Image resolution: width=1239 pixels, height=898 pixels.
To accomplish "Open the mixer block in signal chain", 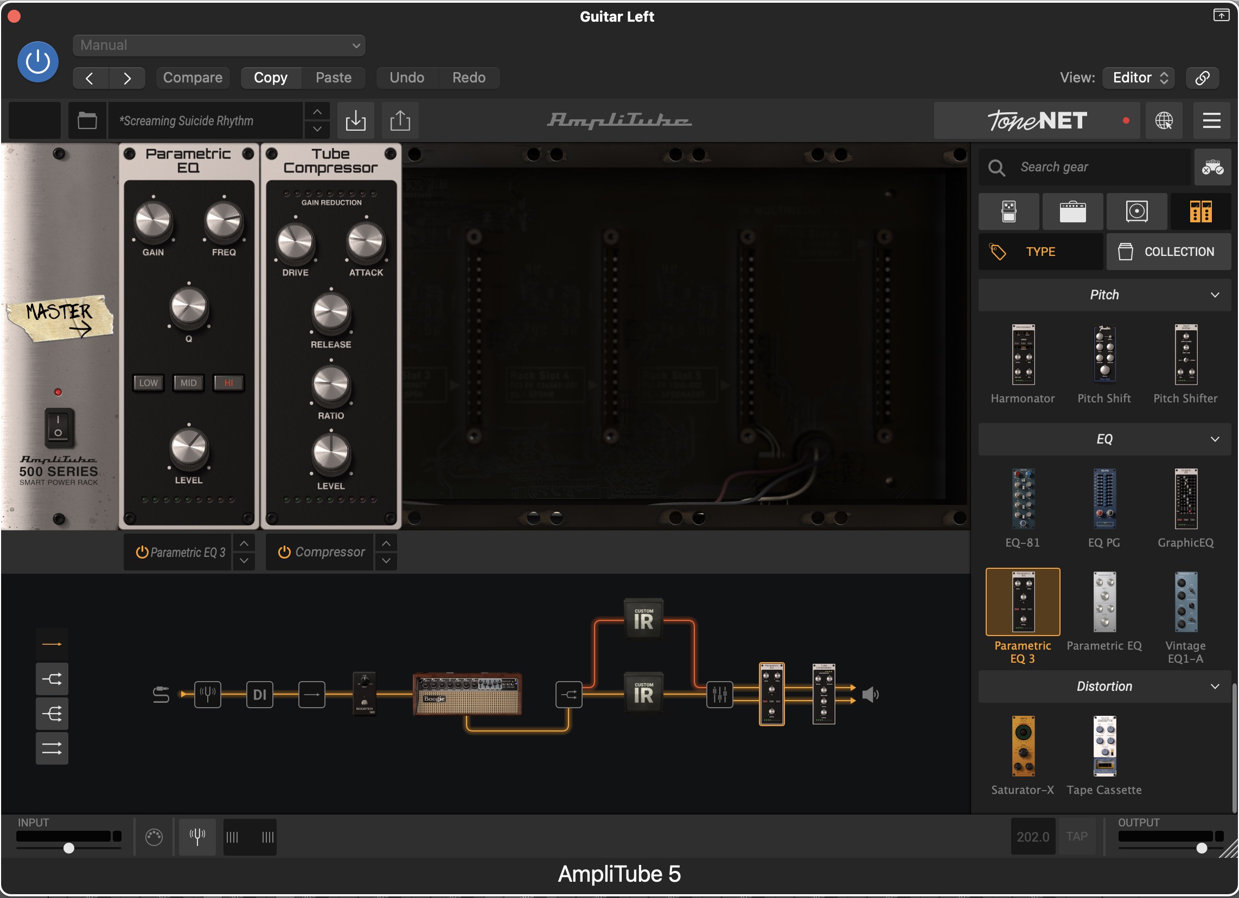I will tap(720, 695).
